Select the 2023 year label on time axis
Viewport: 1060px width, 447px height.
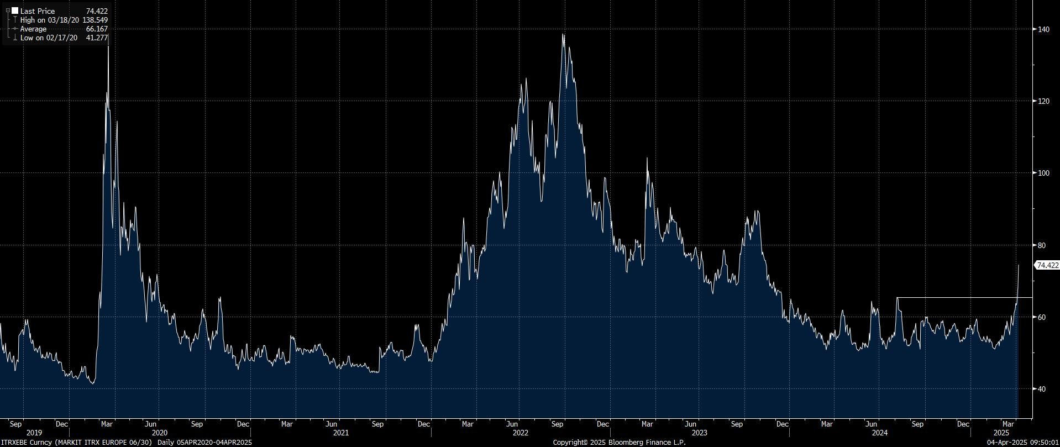point(700,433)
